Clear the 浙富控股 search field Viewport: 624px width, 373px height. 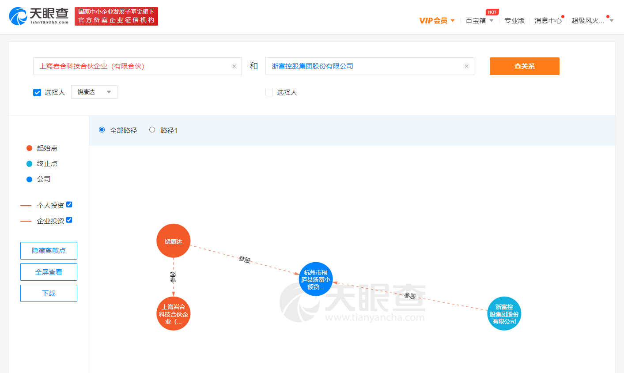coord(466,66)
